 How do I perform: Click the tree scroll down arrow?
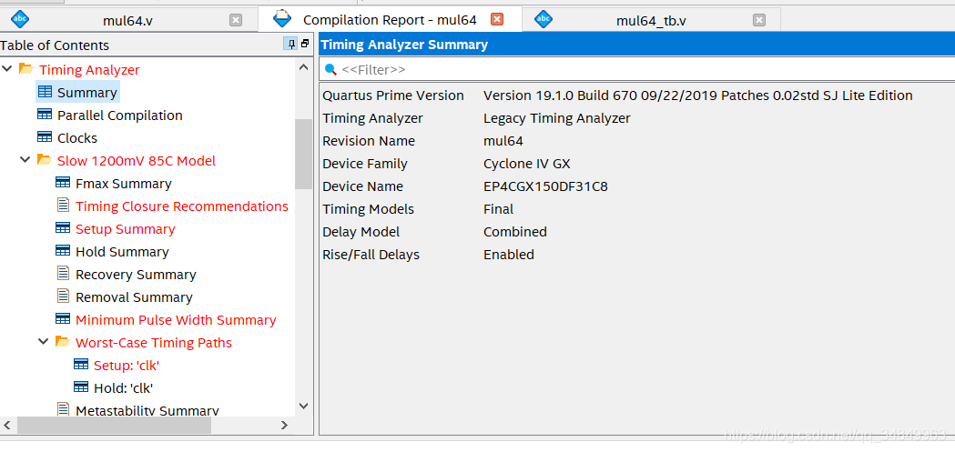(304, 405)
